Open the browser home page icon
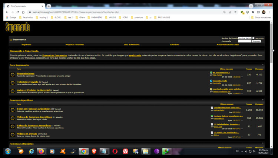The image size is (278, 158). [23, 12]
